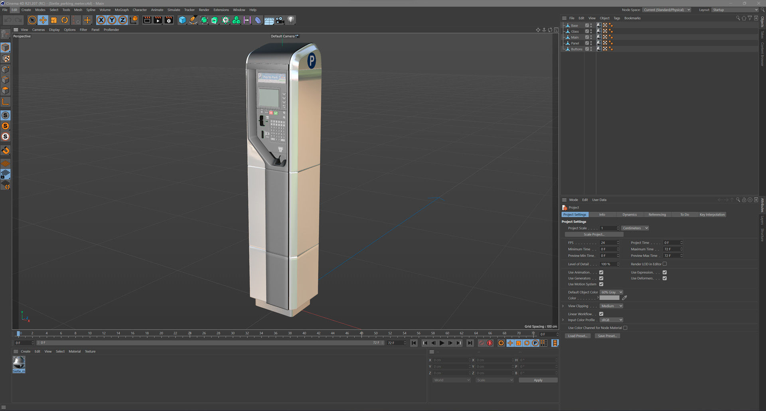Click the FPS value field
766x411 pixels.
pos(608,243)
